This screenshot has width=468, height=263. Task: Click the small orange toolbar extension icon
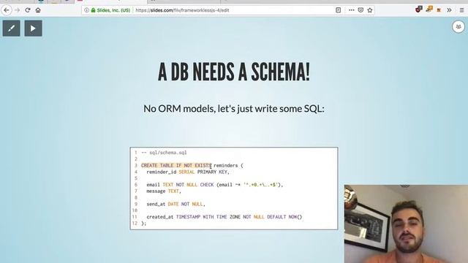439,10
